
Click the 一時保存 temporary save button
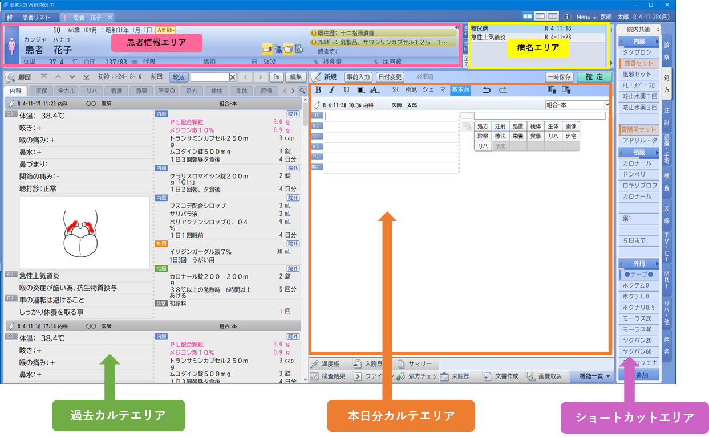pos(558,77)
